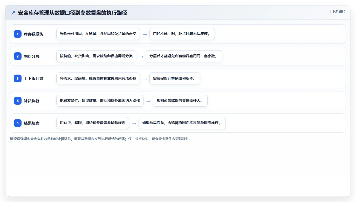The height and width of the screenshot is (202, 356).
Task: Click the 上下限计算 step label
Action: click(x=34, y=78)
